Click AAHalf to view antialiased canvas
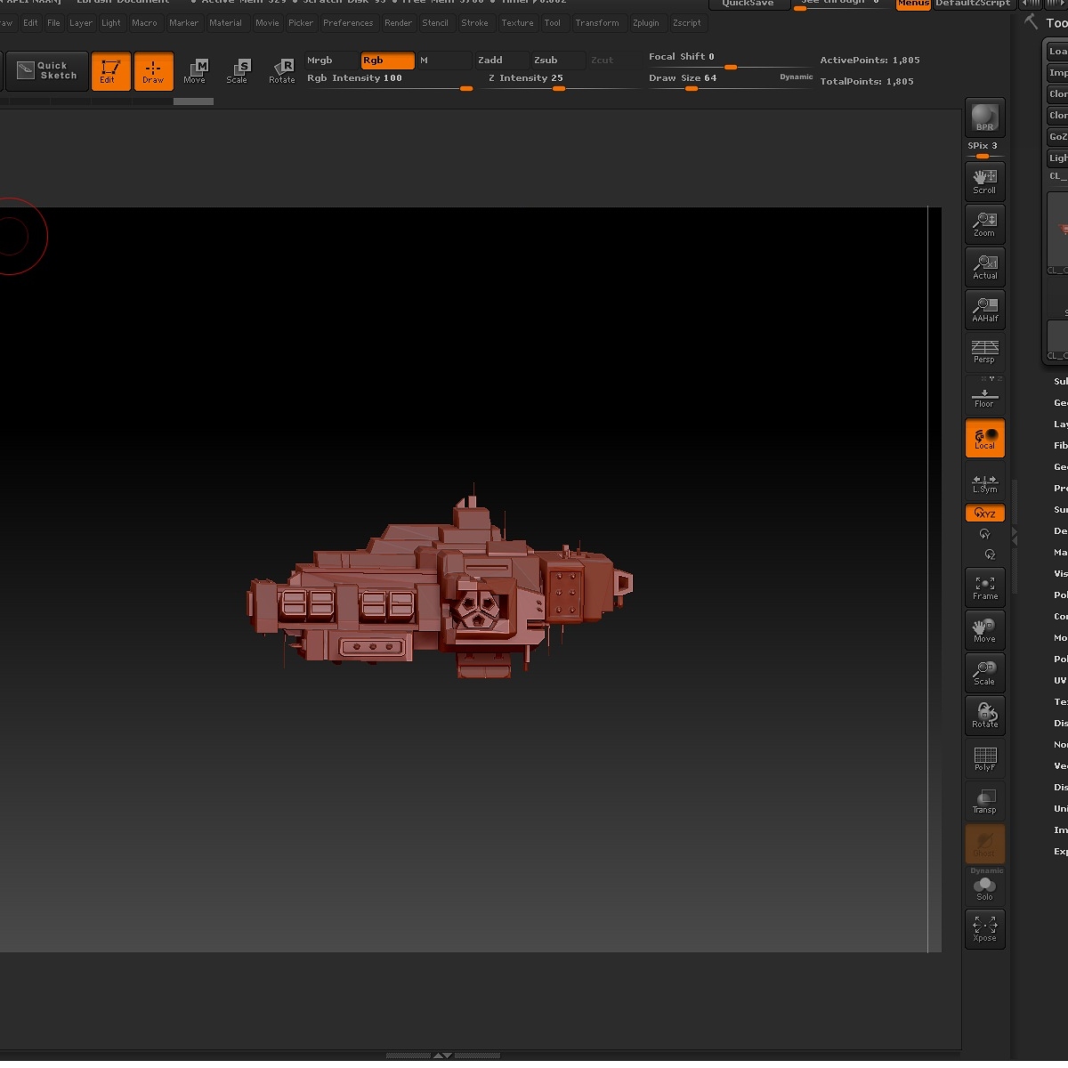Image resolution: width=1068 pixels, height=1068 pixels. pos(984,310)
